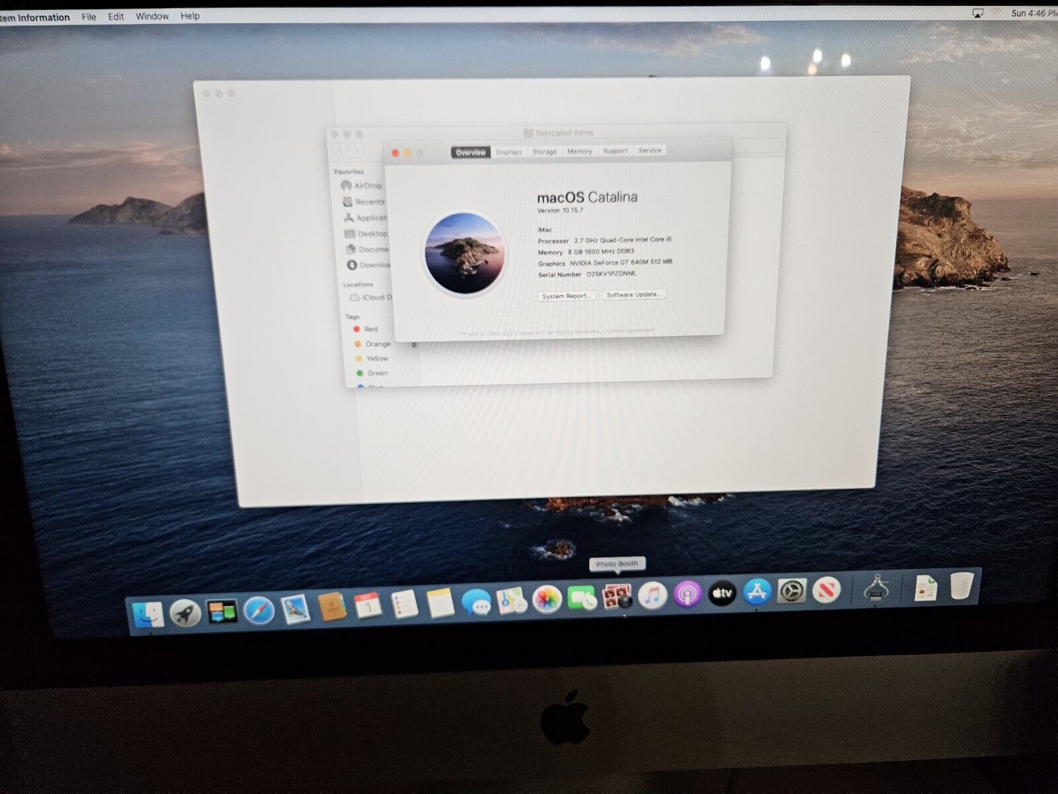Open App Store icon in Dock
This screenshot has height=794, width=1058.
[757, 592]
